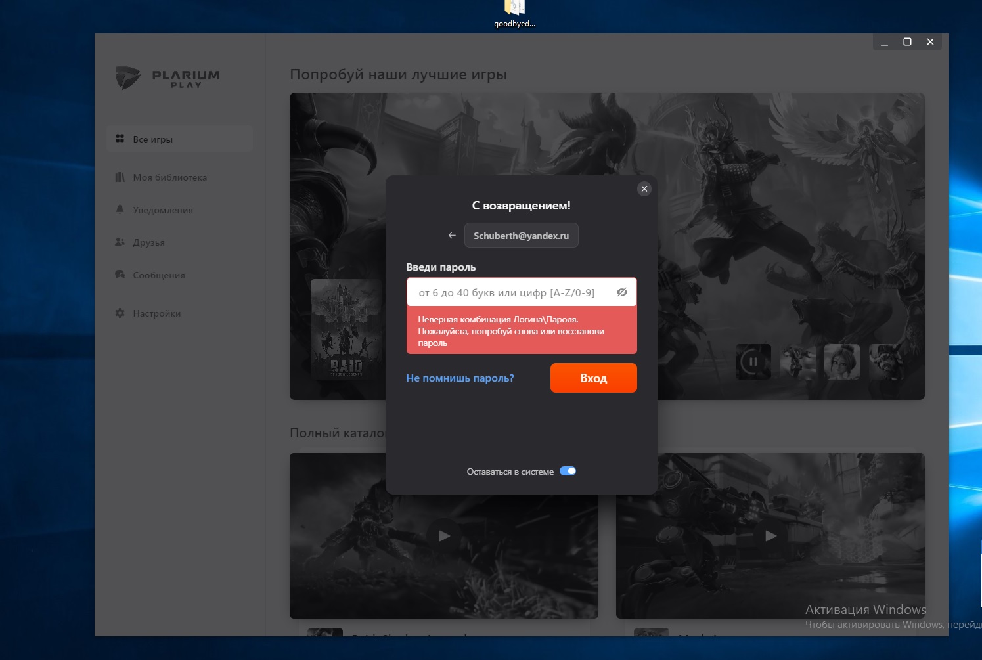982x660 pixels.
Task: Click the С возвращением! title
Action: 522,206
